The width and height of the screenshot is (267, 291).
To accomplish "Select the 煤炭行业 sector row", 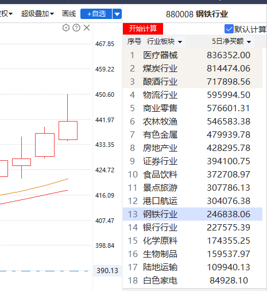I will click(192, 69).
